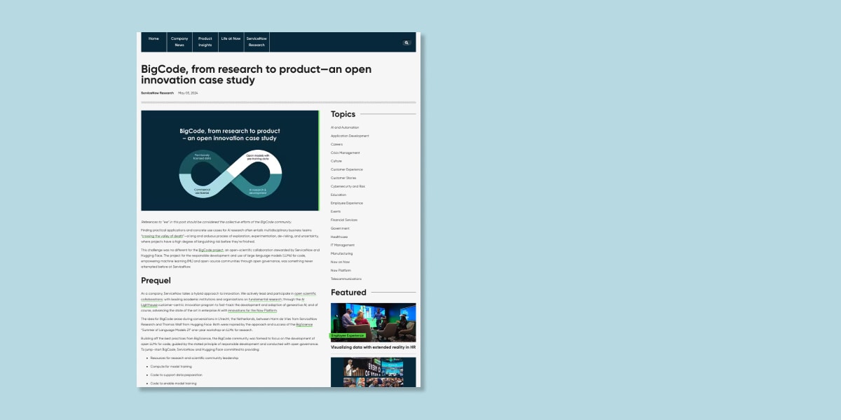Click the "Prequel" section heading

pos(156,280)
